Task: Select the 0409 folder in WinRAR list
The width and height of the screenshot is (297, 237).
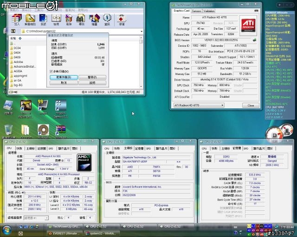Action: pos(17,57)
